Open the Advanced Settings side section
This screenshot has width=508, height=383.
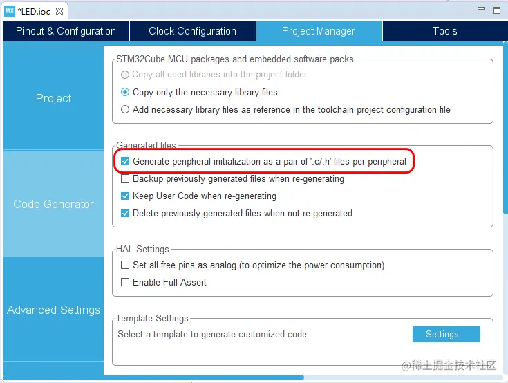[x=53, y=310]
